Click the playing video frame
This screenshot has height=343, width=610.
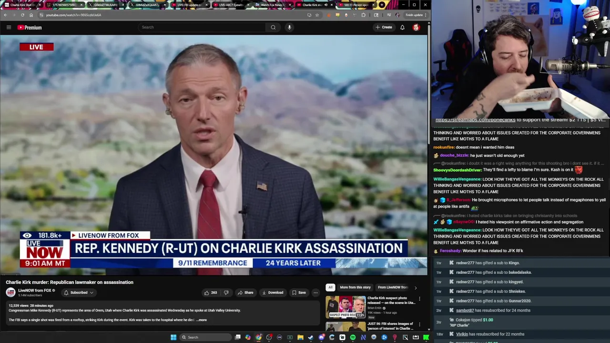(213, 155)
